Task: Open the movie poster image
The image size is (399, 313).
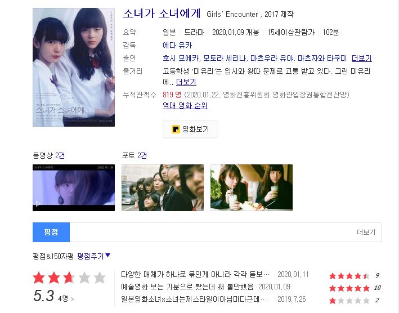Action: pyautogui.click(x=74, y=67)
